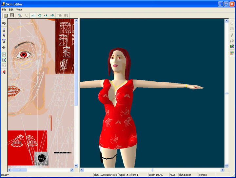This screenshot has width=236, height=178.
Task: Click the next skin layer down-arrow icon
Action: [x=66, y=15]
